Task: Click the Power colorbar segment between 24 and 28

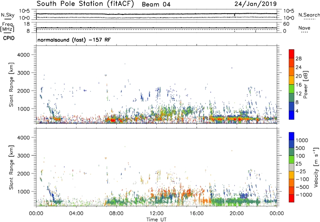Action: (x=292, y=63)
